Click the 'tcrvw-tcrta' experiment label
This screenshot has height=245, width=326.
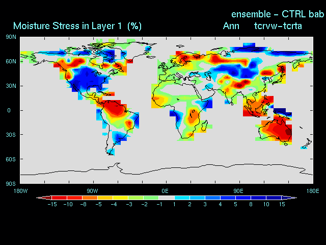coord(278,26)
